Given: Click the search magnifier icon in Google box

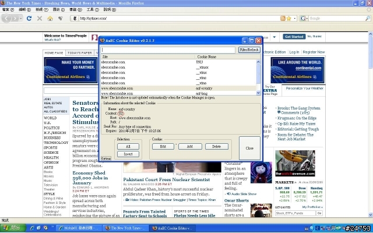Looking at the screenshot, I should 368,18.
